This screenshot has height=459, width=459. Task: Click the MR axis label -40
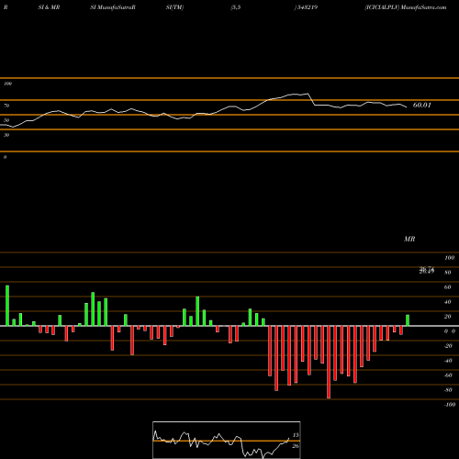click(448, 361)
